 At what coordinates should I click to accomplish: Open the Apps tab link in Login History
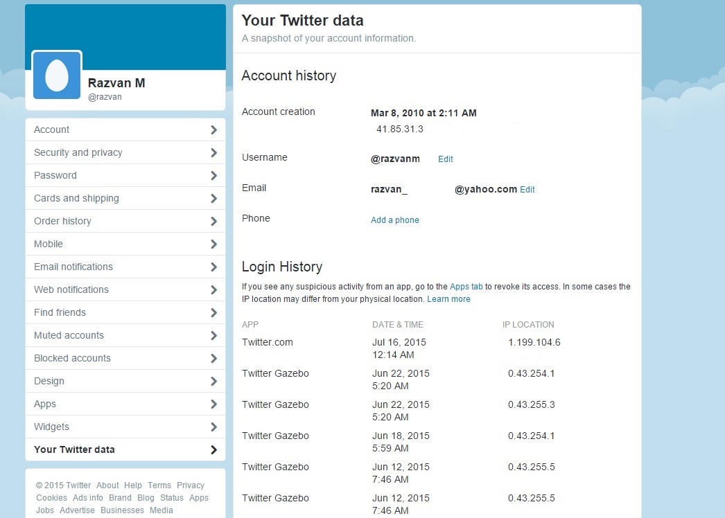click(466, 286)
